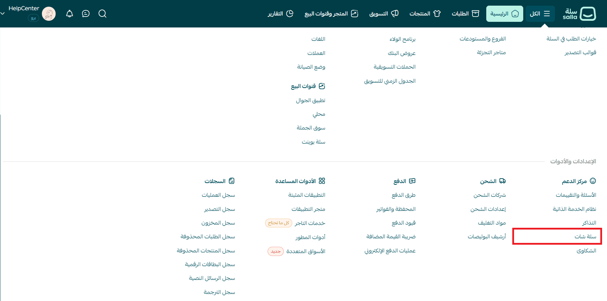Open سلة بوينت link
Screen dimensions: 607x301
(x=313, y=142)
